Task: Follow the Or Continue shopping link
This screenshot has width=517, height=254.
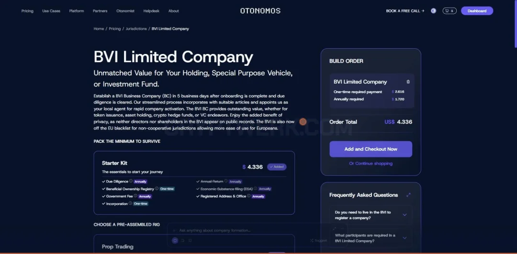Action: point(371,163)
